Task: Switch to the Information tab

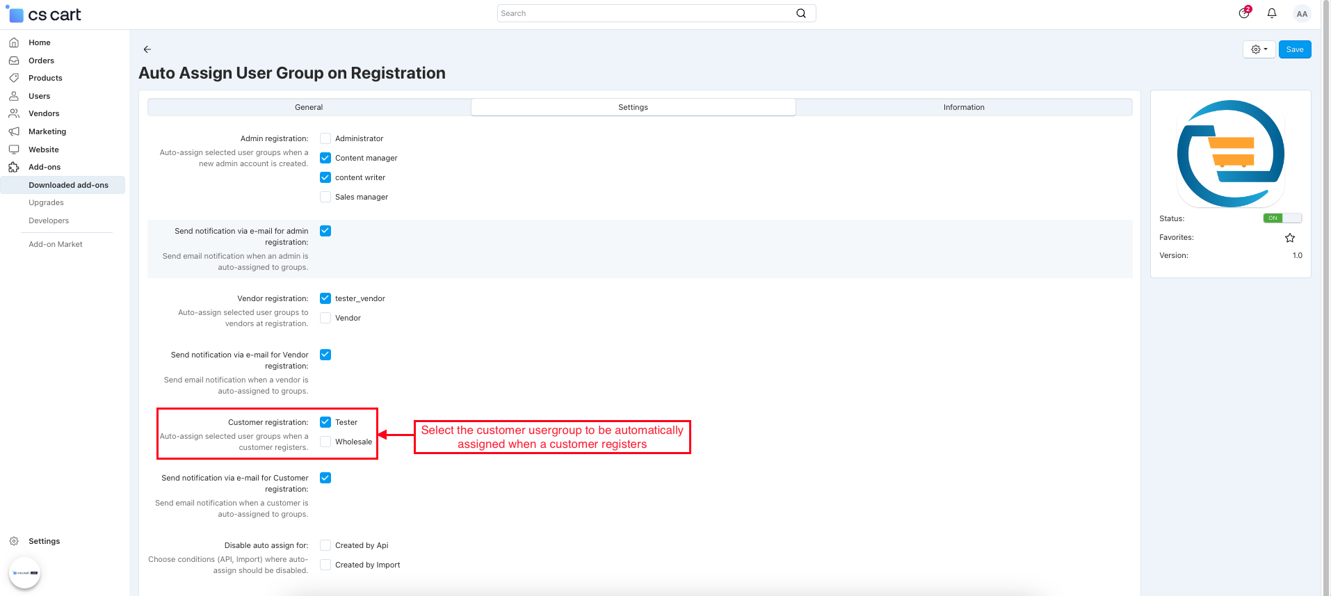Action: pyautogui.click(x=963, y=107)
